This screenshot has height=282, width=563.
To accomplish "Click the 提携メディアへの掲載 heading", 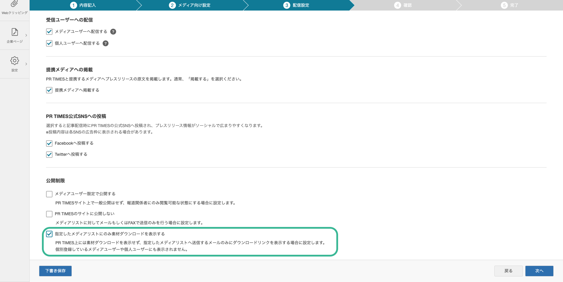I will 69,70.
